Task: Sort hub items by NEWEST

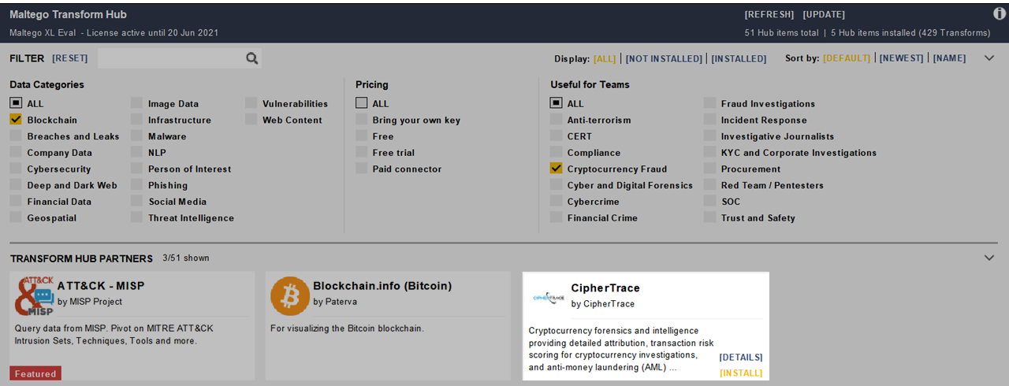Action: [901, 58]
